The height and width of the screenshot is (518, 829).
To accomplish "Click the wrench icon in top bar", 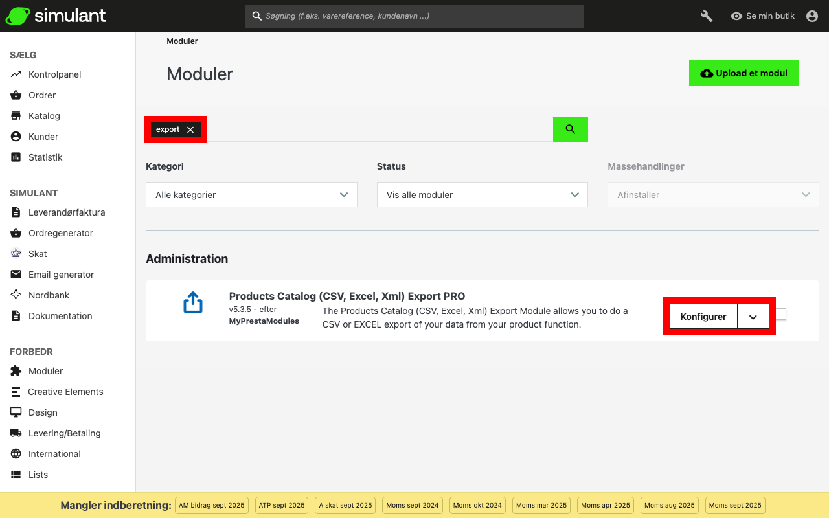I will (707, 16).
